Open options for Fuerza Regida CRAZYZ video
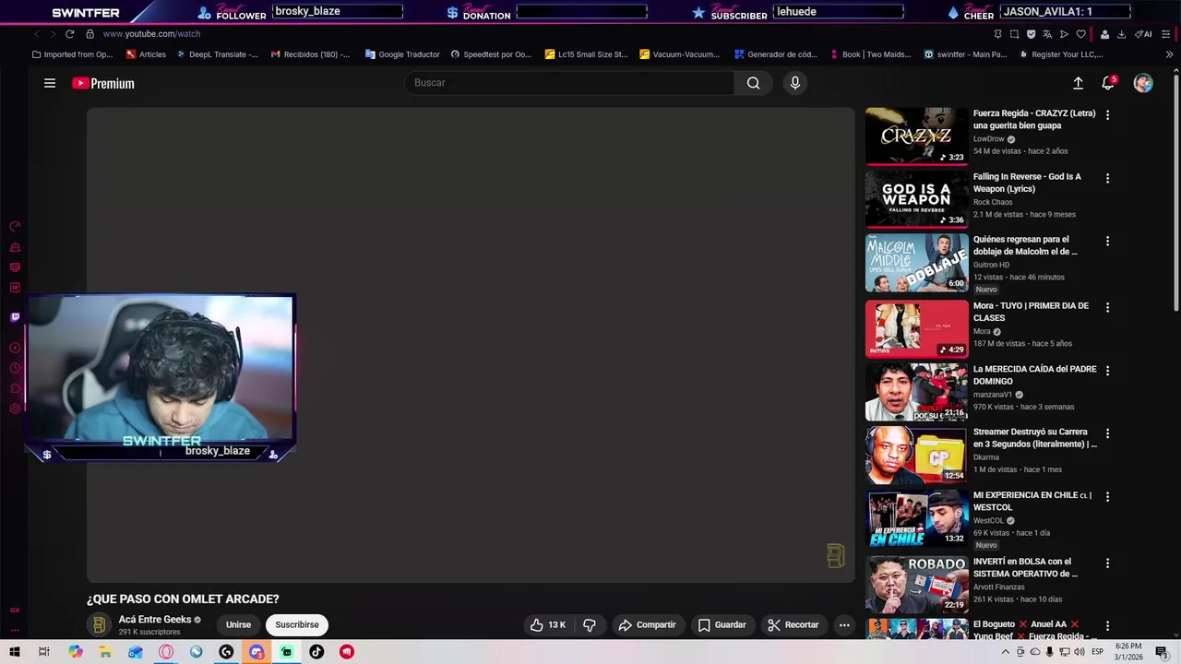 (1107, 115)
